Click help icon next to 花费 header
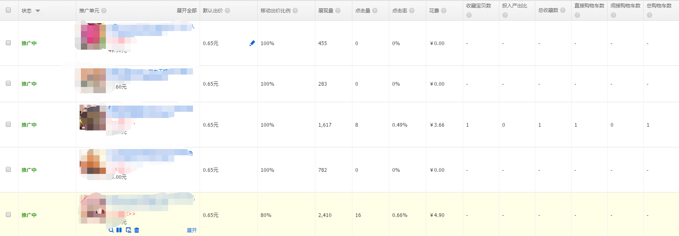This screenshot has height=236, width=679. pos(444,11)
